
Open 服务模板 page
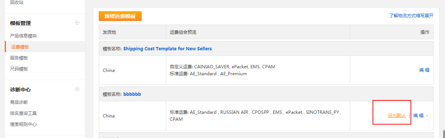pyautogui.click(x=19, y=58)
